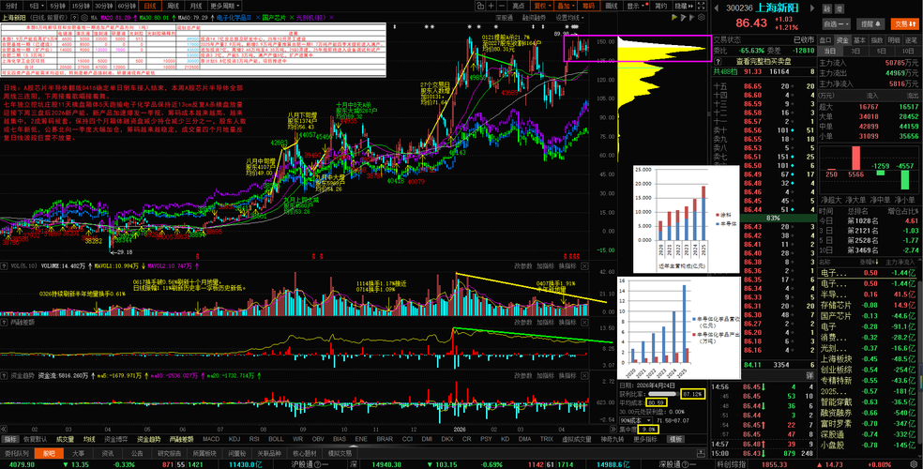Screen dimensions: 923x469
Task: Sort by 涨幅 column header
Action: point(870,262)
